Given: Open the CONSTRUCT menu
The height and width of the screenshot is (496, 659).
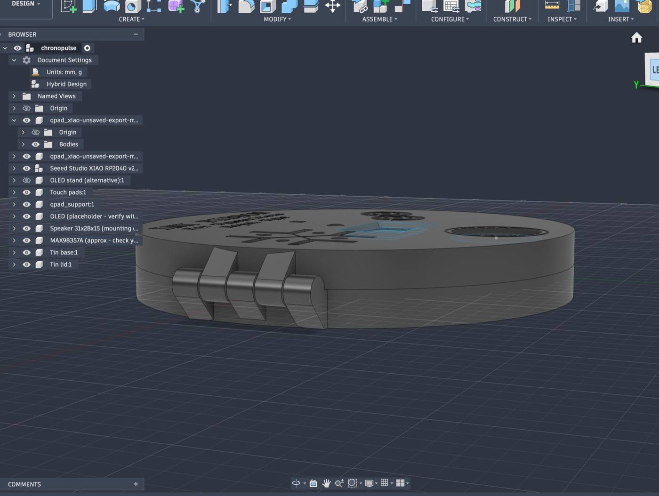Looking at the screenshot, I should [x=512, y=19].
